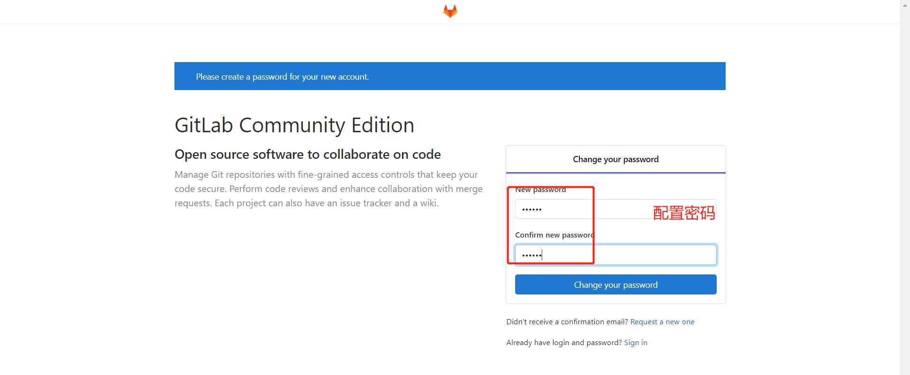This screenshot has height=375, width=910.
Task: Click the page's vertical scrollbar
Action: (x=905, y=187)
